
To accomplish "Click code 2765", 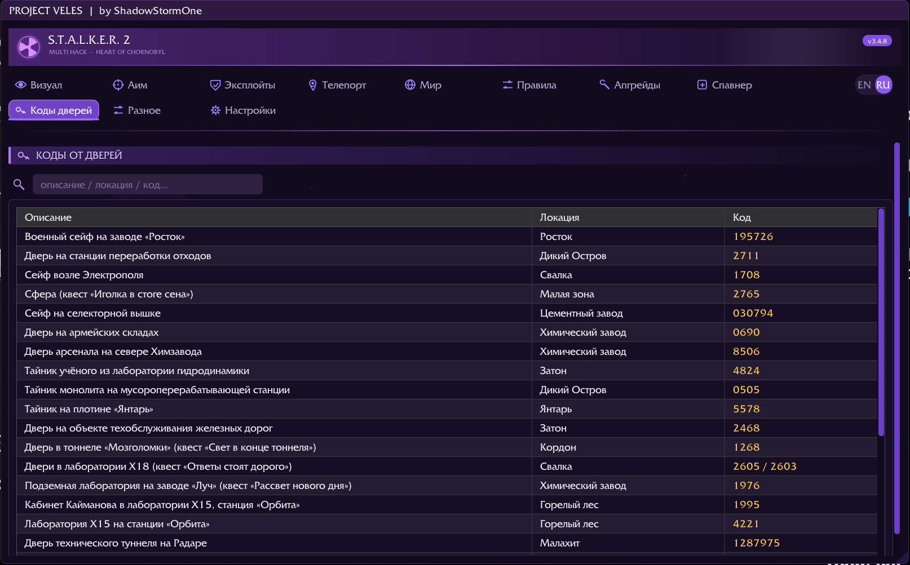I will click(746, 294).
